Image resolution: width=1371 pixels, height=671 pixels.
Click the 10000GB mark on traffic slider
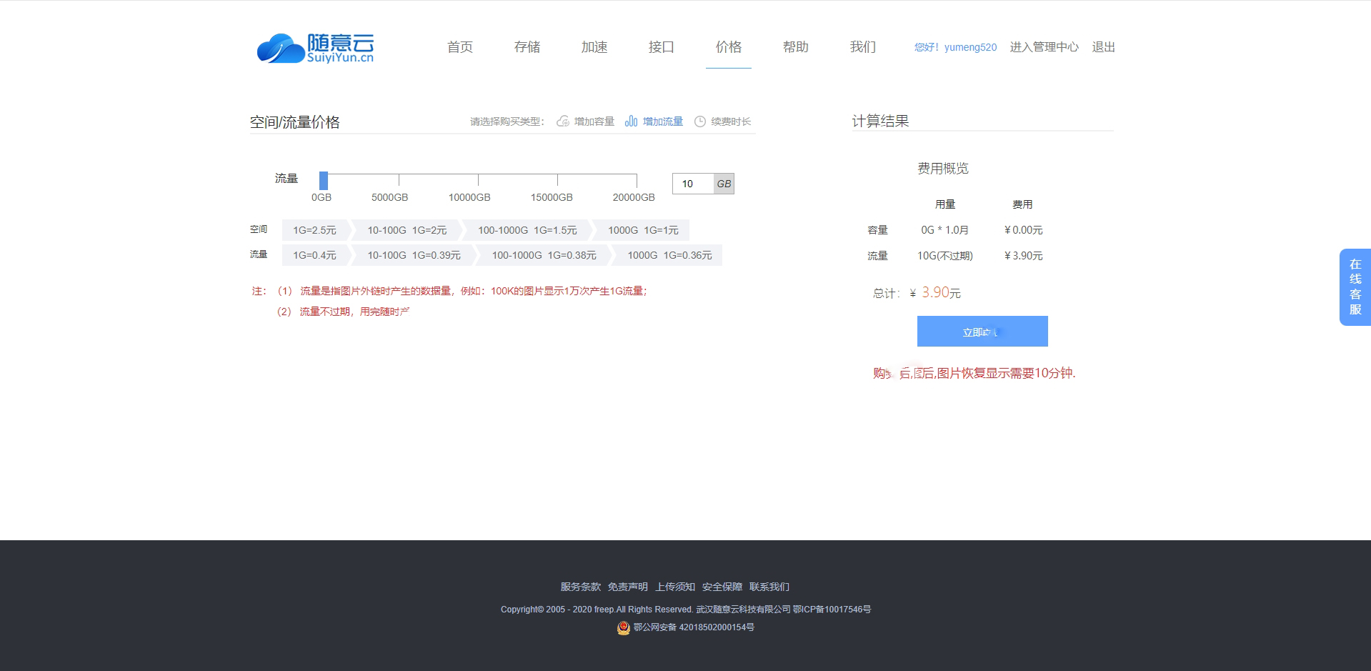(x=478, y=180)
